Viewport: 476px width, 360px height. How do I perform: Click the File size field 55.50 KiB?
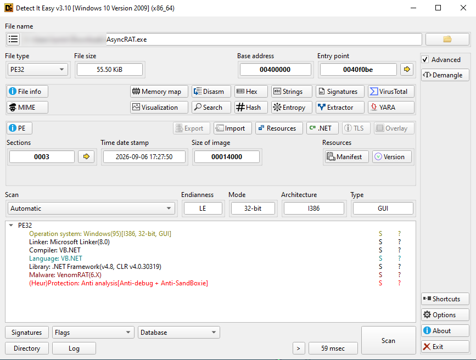110,69
